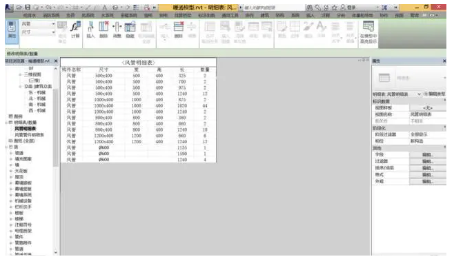Click the Project Browser vertical scrollbar
The image size is (454, 259).
tap(56, 127)
